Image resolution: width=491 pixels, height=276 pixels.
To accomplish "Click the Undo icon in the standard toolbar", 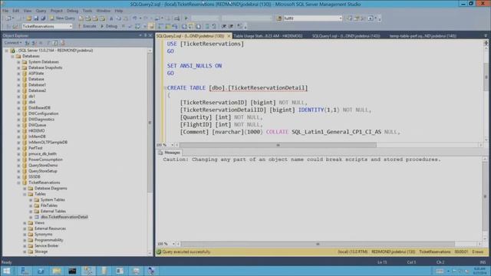I will point(135,18).
